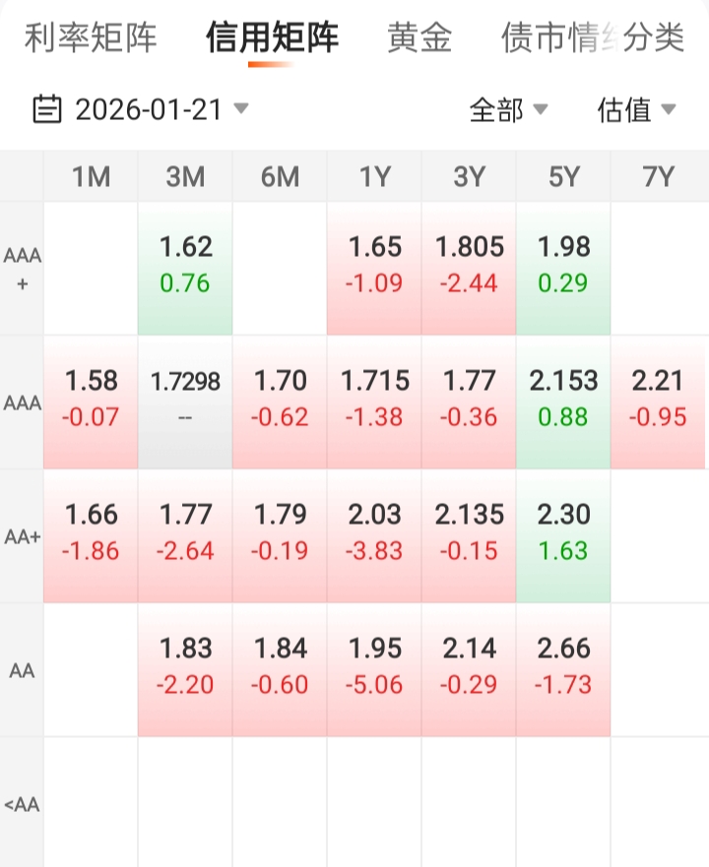
Task: Switch to the 利率矩阵 tab
Action: coord(91,37)
